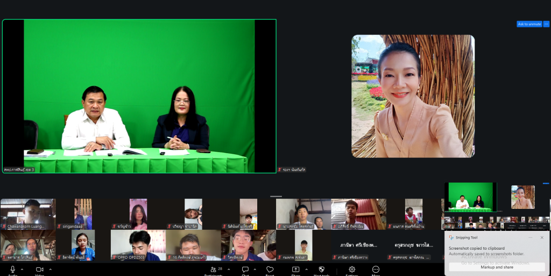Viewport: 551px width, 276px height.
Task: Mute microphone via the Audio icon
Action: pos(13,270)
